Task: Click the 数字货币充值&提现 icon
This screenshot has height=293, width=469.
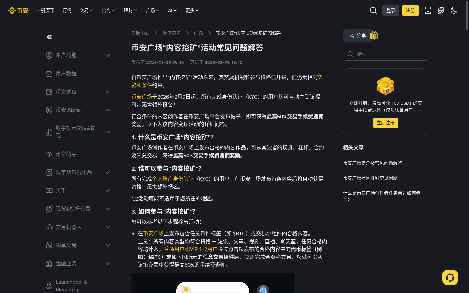Action: [x=49, y=132]
